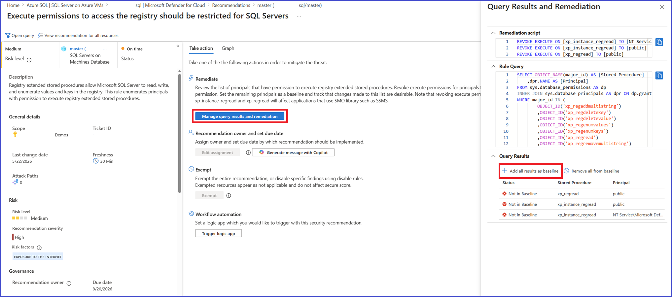This screenshot has height=297, width=672.
Task: Click View recommendation for all resources
Action: click(x=78, y=35)
